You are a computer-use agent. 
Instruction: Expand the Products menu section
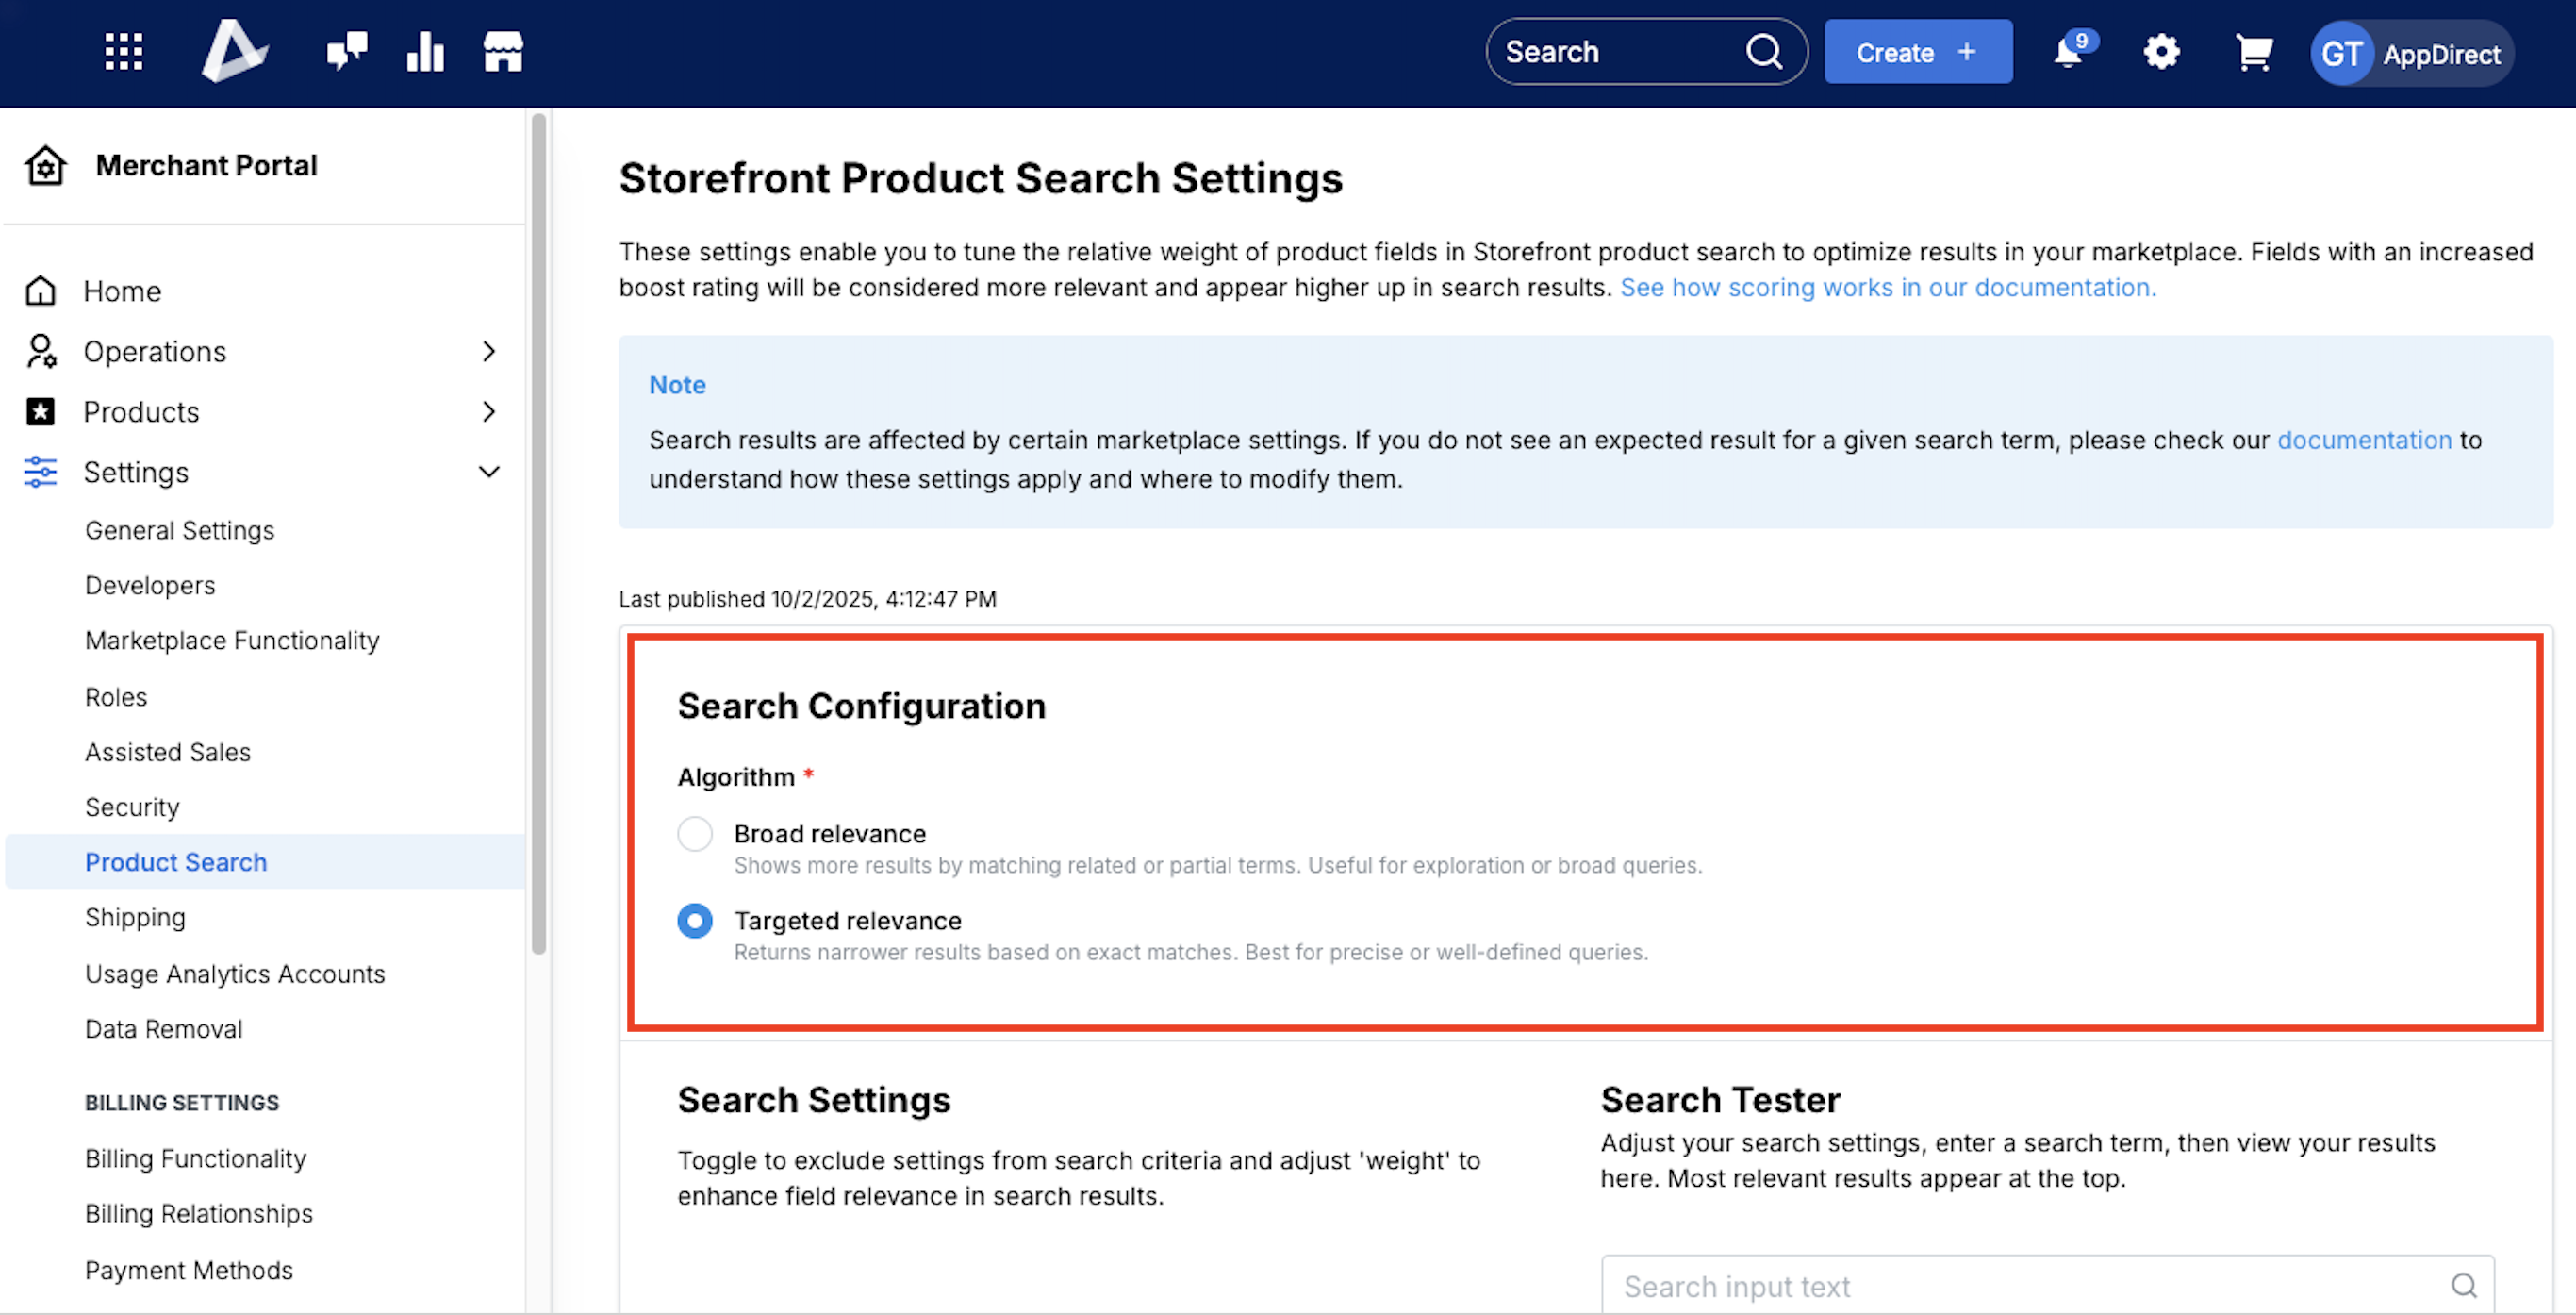[x=488, y=411]
